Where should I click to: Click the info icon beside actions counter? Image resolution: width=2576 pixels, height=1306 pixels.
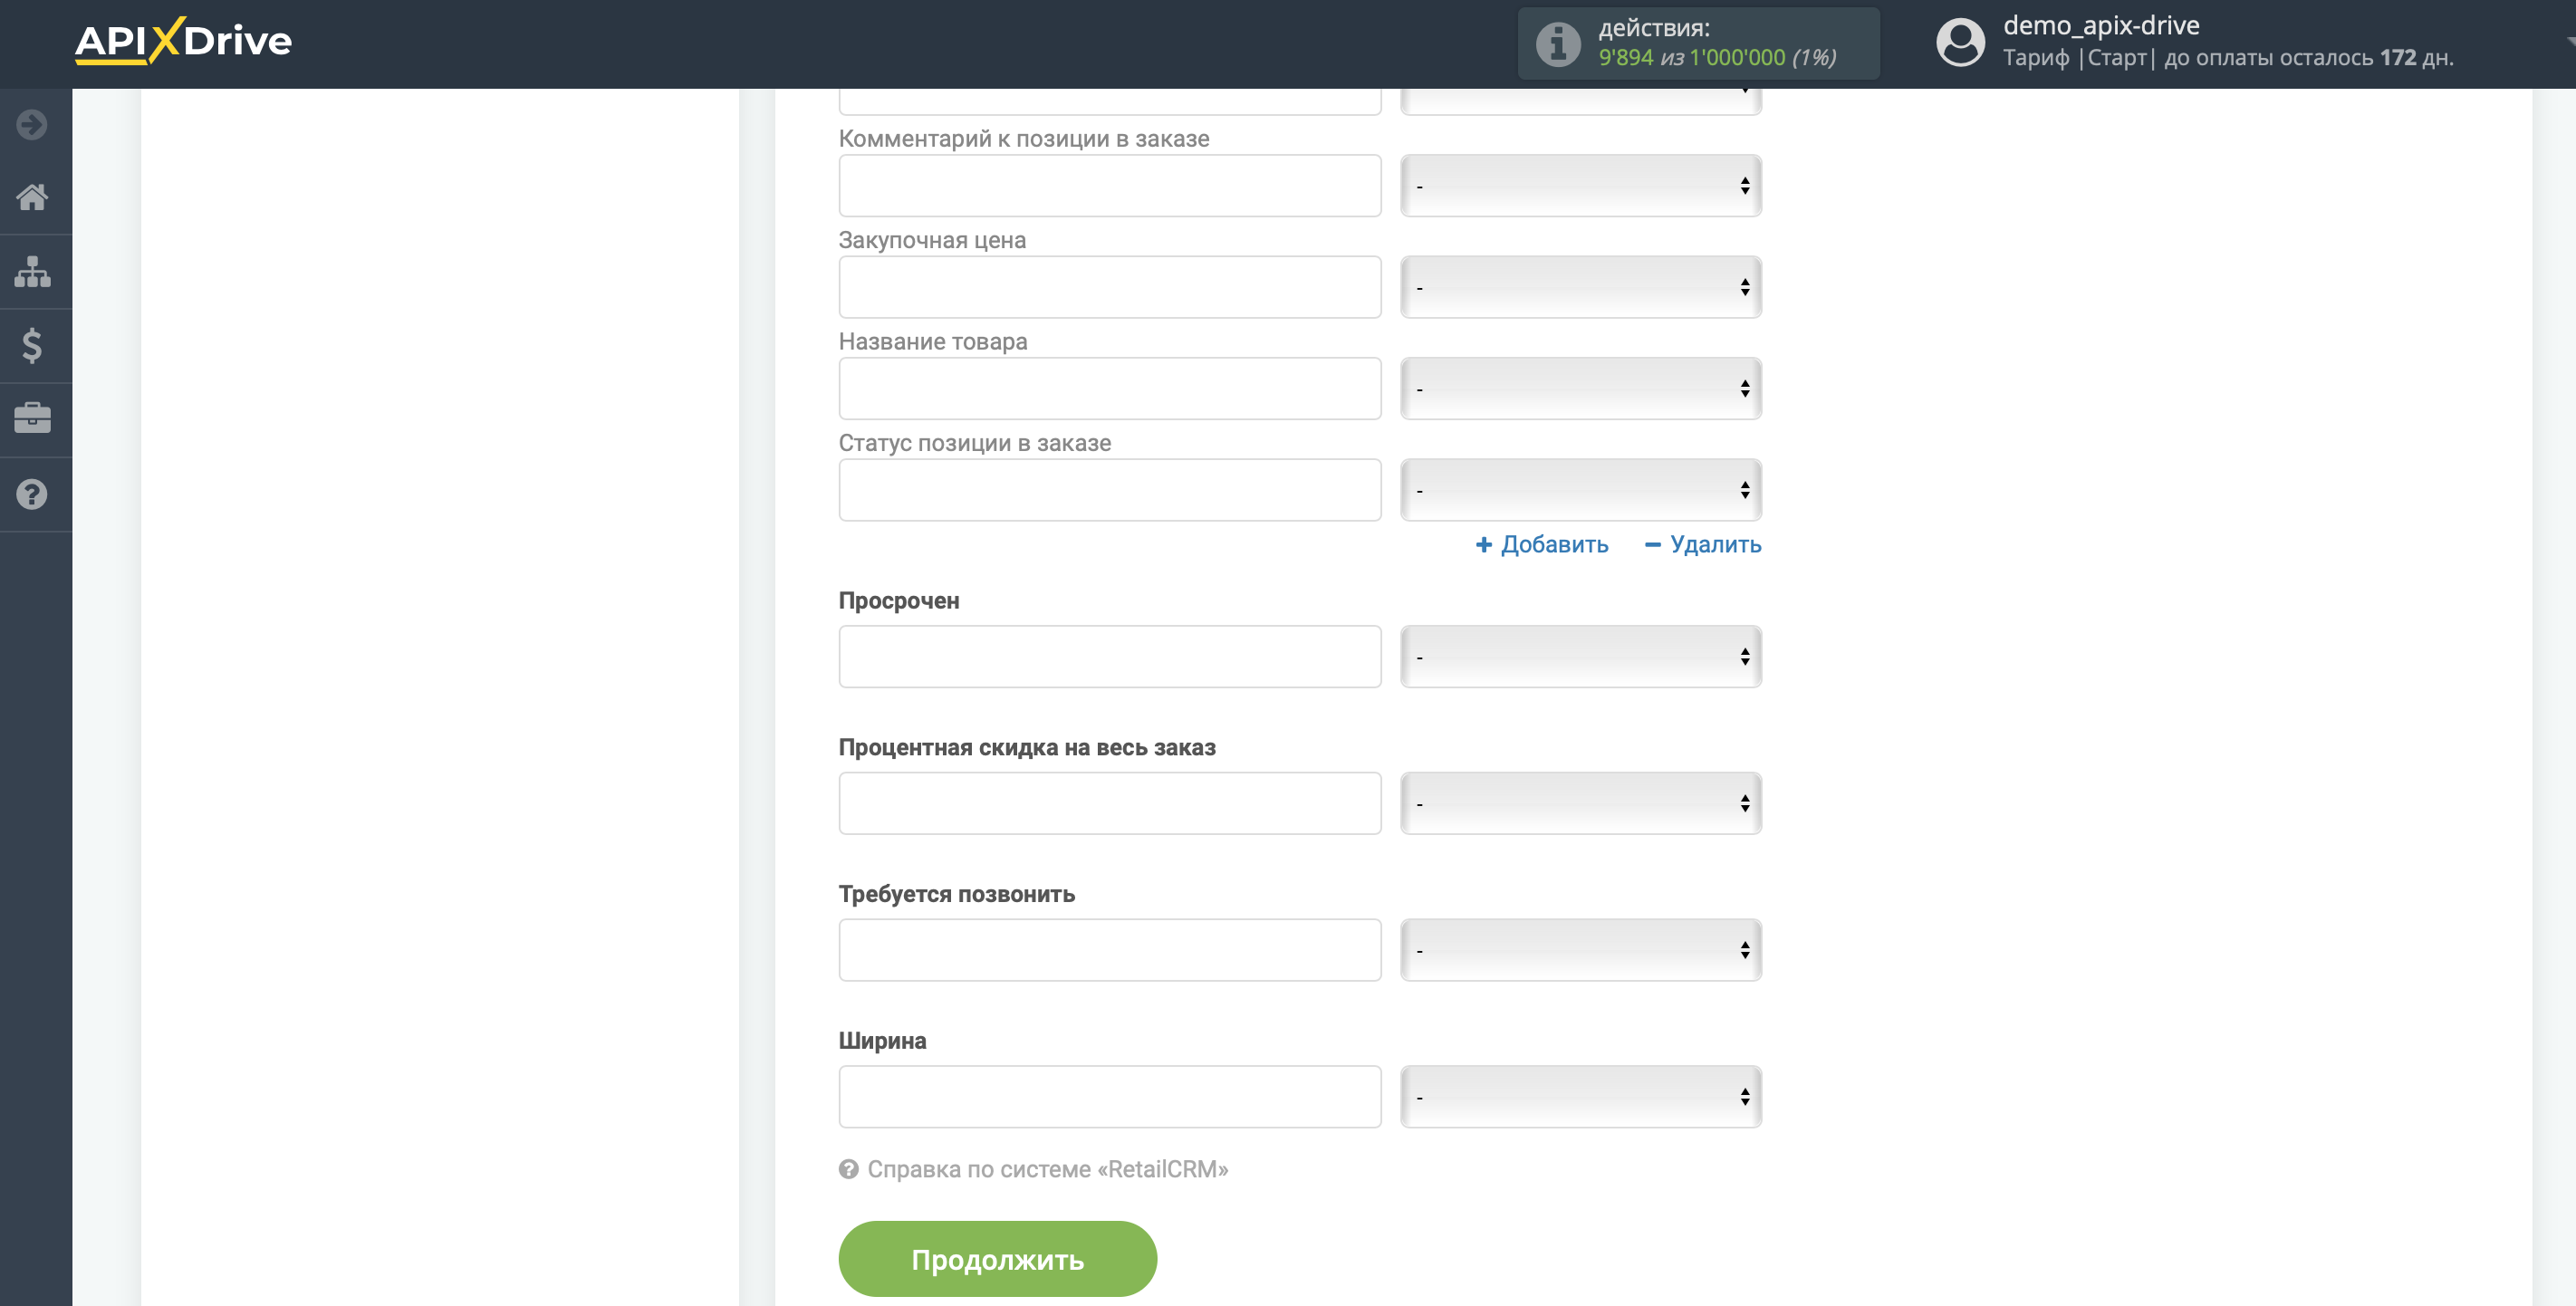1557,44
